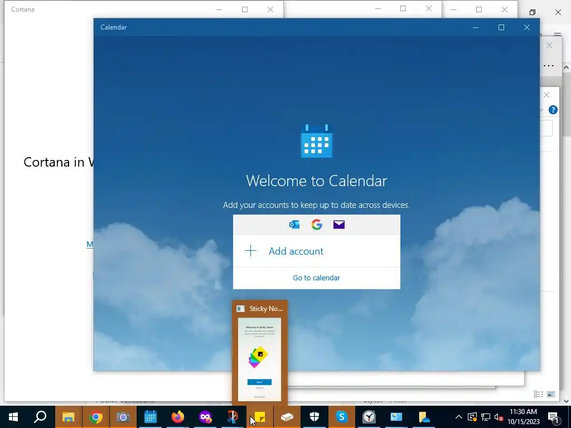Close the Cortana window
571x428 pixels.
point(270,9)
